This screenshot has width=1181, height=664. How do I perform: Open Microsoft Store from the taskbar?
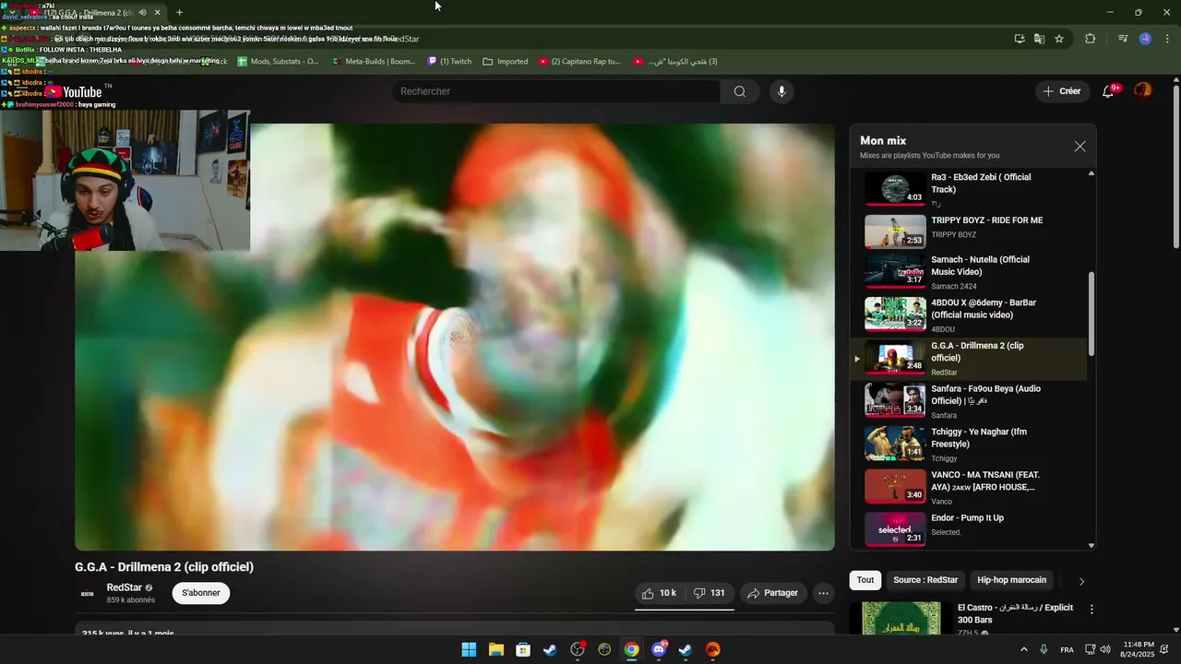523,649
